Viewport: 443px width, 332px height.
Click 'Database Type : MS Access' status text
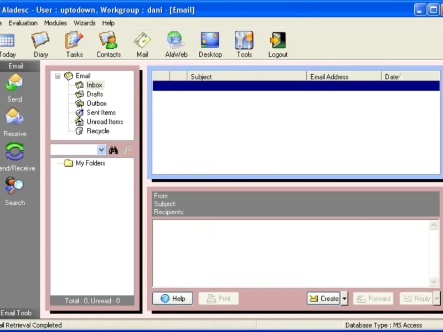click(x=383, y=325)
